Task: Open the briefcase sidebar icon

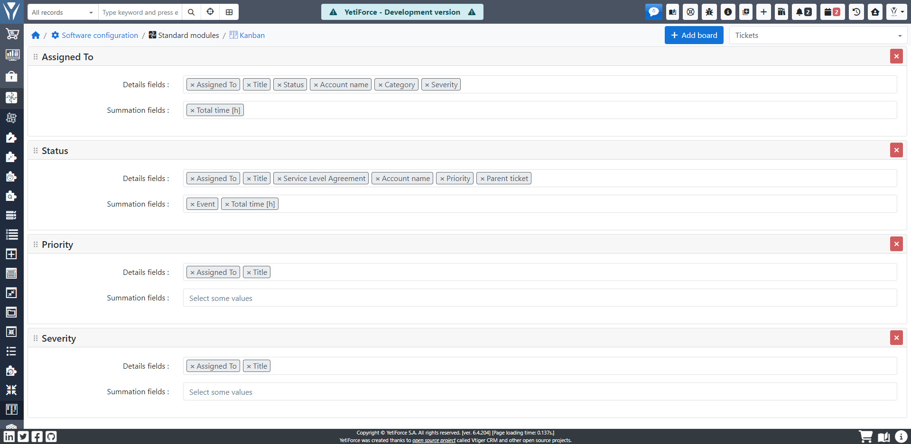Action: 11,76
